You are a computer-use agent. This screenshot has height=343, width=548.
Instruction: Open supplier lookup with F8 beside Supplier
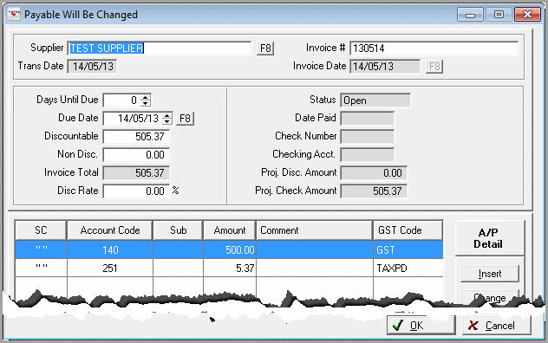point(265,49)
